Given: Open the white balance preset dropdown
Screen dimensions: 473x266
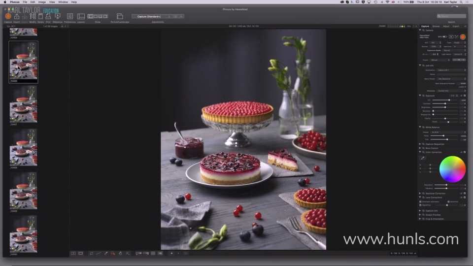Looking at the screenshot, I should point(448,132).
